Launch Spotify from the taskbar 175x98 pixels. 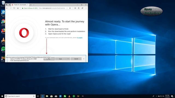[x=74, y=96]
